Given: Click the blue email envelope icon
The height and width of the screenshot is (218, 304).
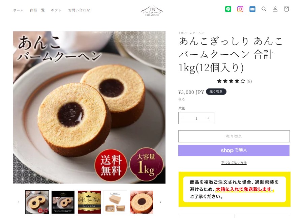Looking at the screenshot, I should click(x=252, y=9).
